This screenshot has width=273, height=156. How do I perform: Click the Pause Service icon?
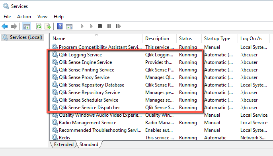(109, 27)
